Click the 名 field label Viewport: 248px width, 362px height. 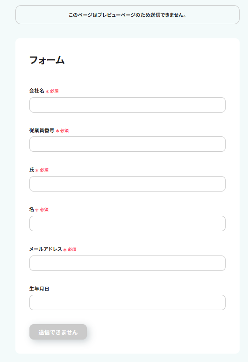(32, 209)
